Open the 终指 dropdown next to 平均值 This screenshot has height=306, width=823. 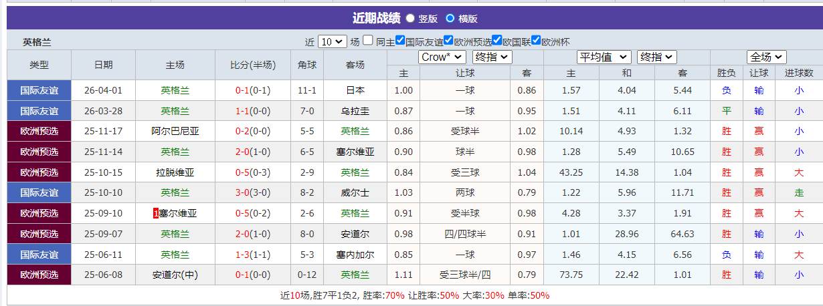[x=657, y=57]
